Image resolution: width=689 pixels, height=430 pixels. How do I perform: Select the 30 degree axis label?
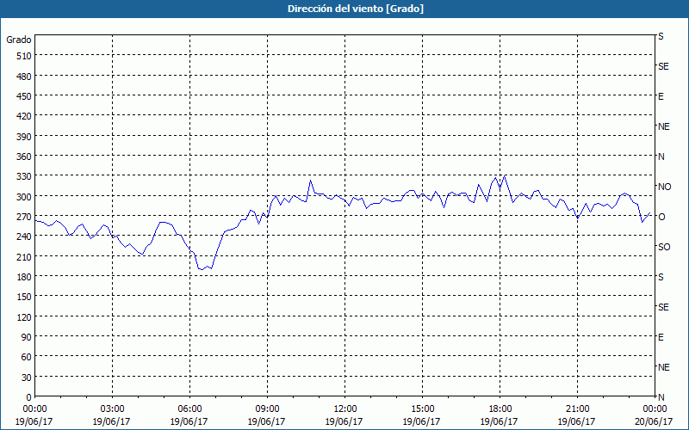[x=27, y=378]
